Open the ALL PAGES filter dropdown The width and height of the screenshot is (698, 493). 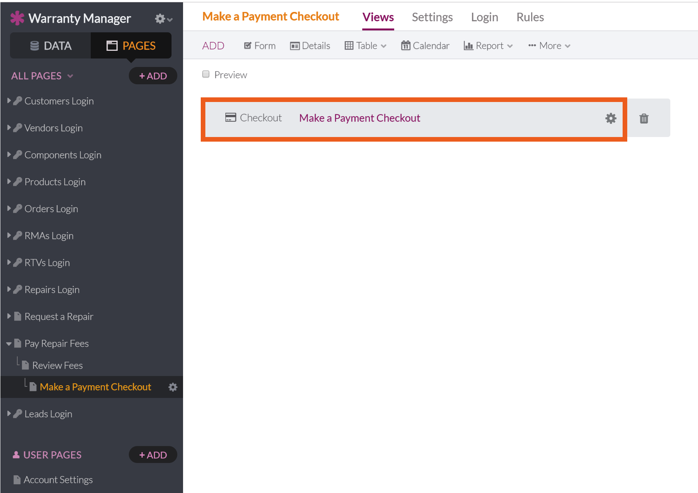click(42, 76)
